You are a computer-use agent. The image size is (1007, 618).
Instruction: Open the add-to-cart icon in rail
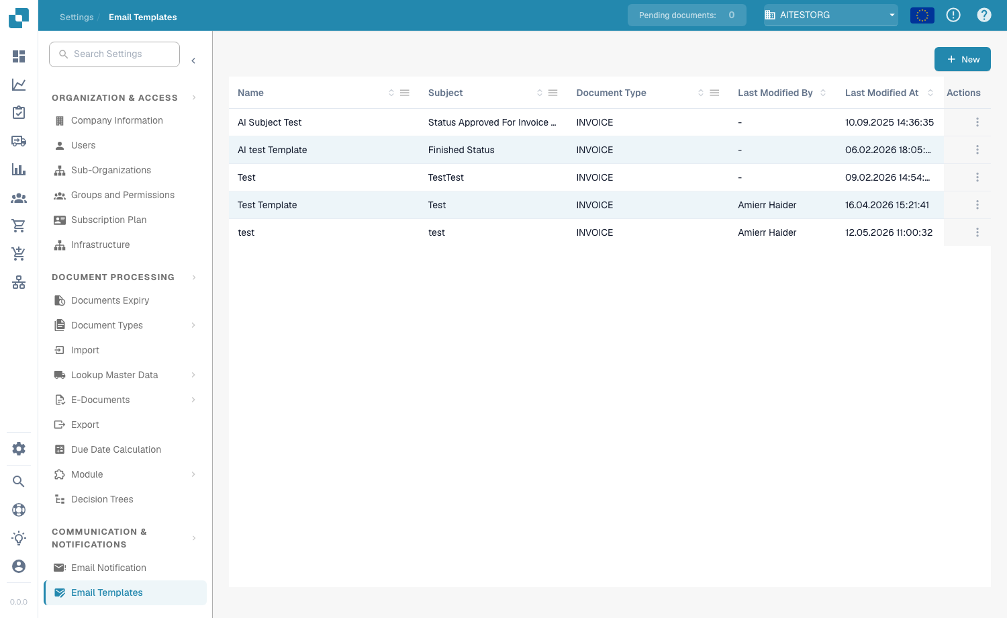click(x=19, y=254)
